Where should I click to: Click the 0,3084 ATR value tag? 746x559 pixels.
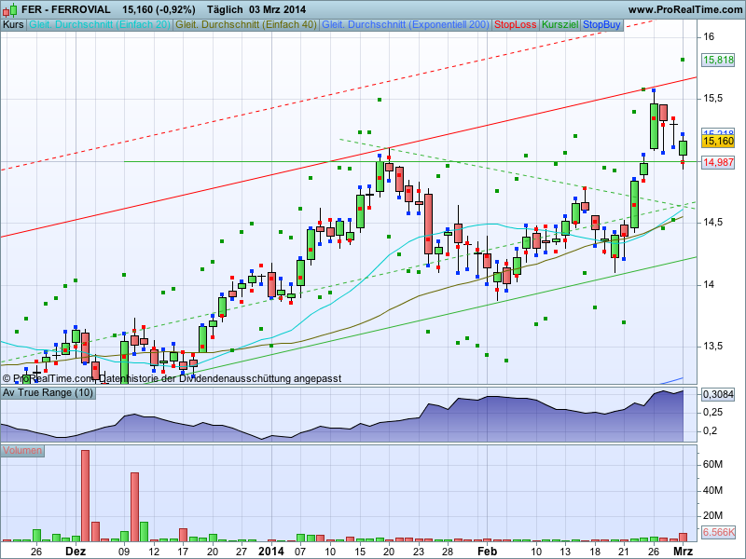point(718,394)
